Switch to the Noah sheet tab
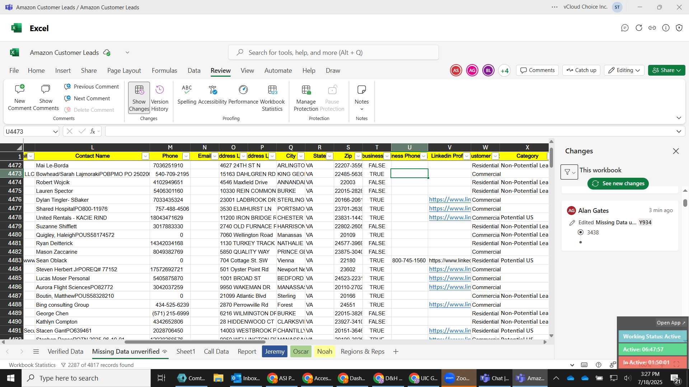This screenshot has height=387, width=689. [324, 352]
